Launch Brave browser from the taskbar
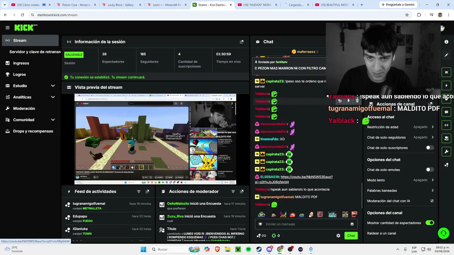This screenshot has width=454, height=255. click(x=217, y=249)
